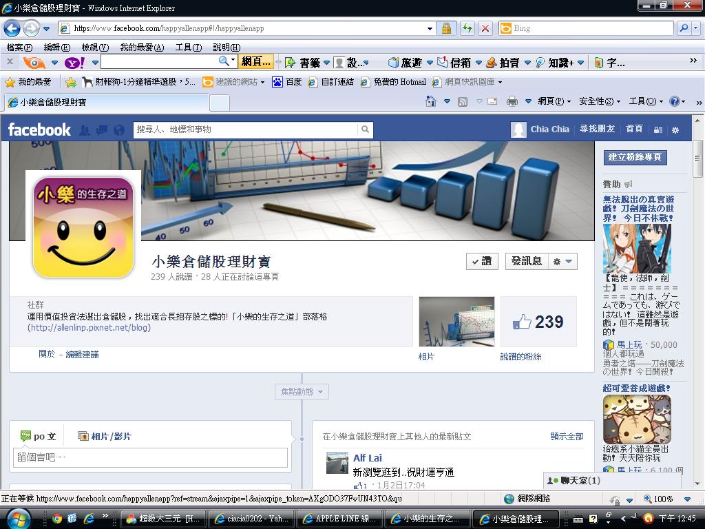Expand the 網頁(P) command bar menu
The image size is (705, 529).
[x=554, y=101]
